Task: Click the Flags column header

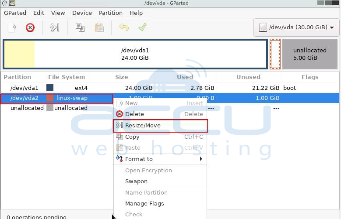Action: pyautogui.click(x=310, y=77)
